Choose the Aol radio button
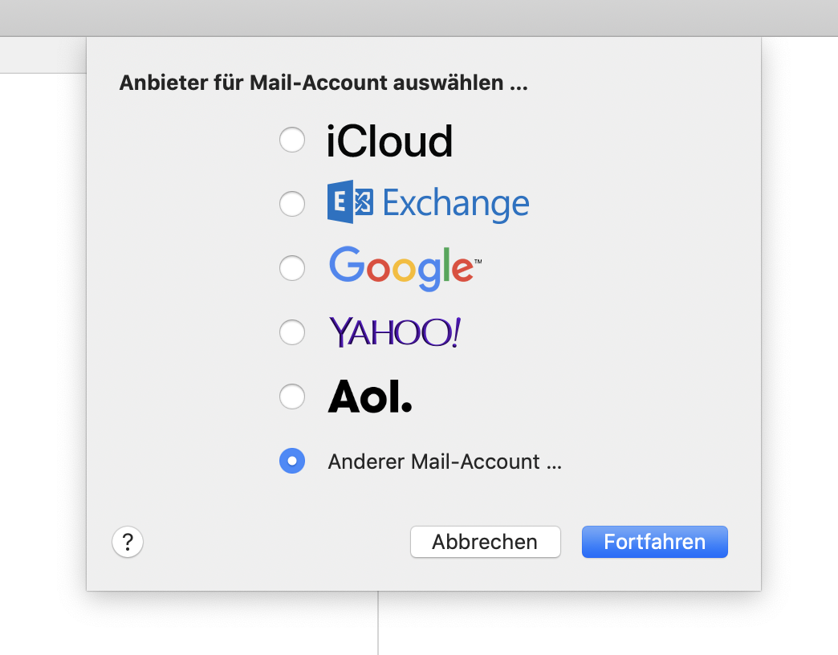Image resolution: width=838 pixels, height=655 pixels. click(x=292, y=396)
